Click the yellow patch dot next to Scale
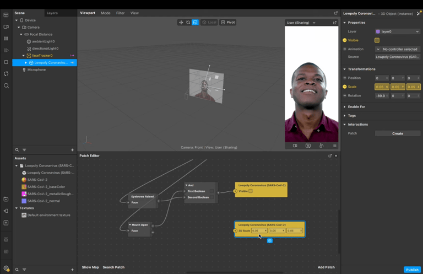The width and height of the screenshot is (423, 274). coord(344,87)
